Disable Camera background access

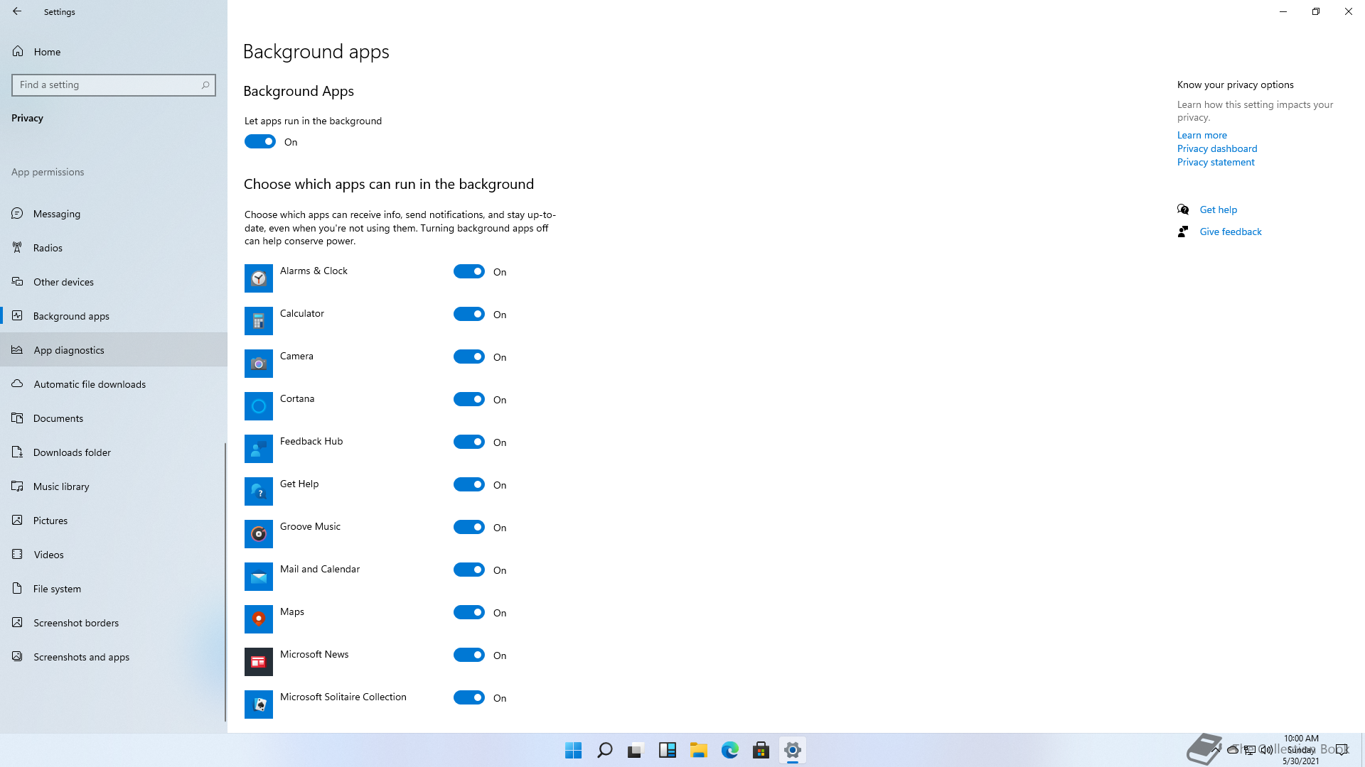(469, 357)
